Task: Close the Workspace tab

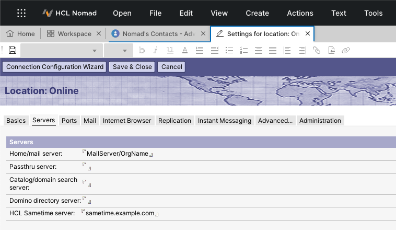Action: [x=98, y=33]
